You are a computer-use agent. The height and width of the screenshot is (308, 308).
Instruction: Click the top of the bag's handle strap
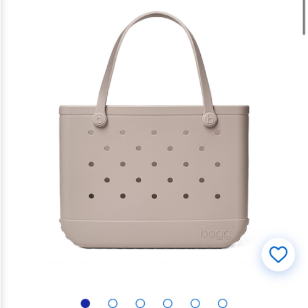[x=156, y=15]
